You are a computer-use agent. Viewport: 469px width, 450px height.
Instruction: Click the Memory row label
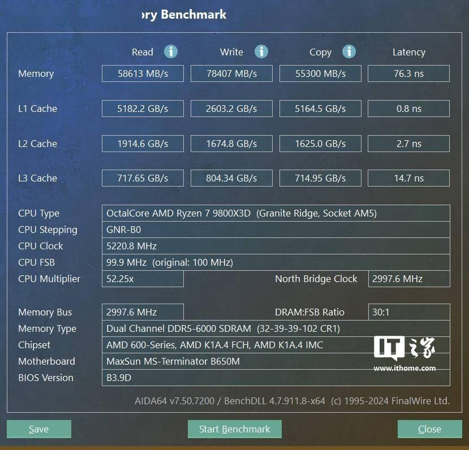(x=36, y=74)
